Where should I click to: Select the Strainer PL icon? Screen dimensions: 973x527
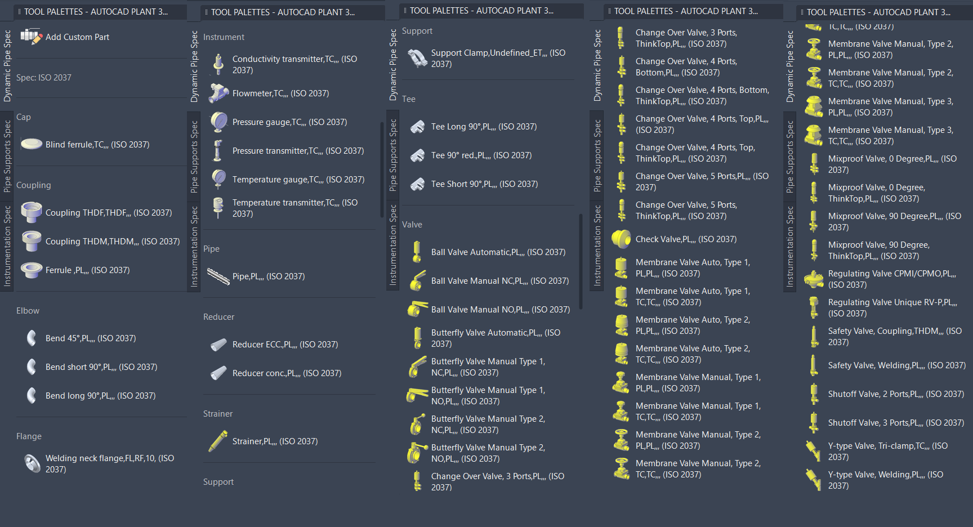[x=218, y=441]
